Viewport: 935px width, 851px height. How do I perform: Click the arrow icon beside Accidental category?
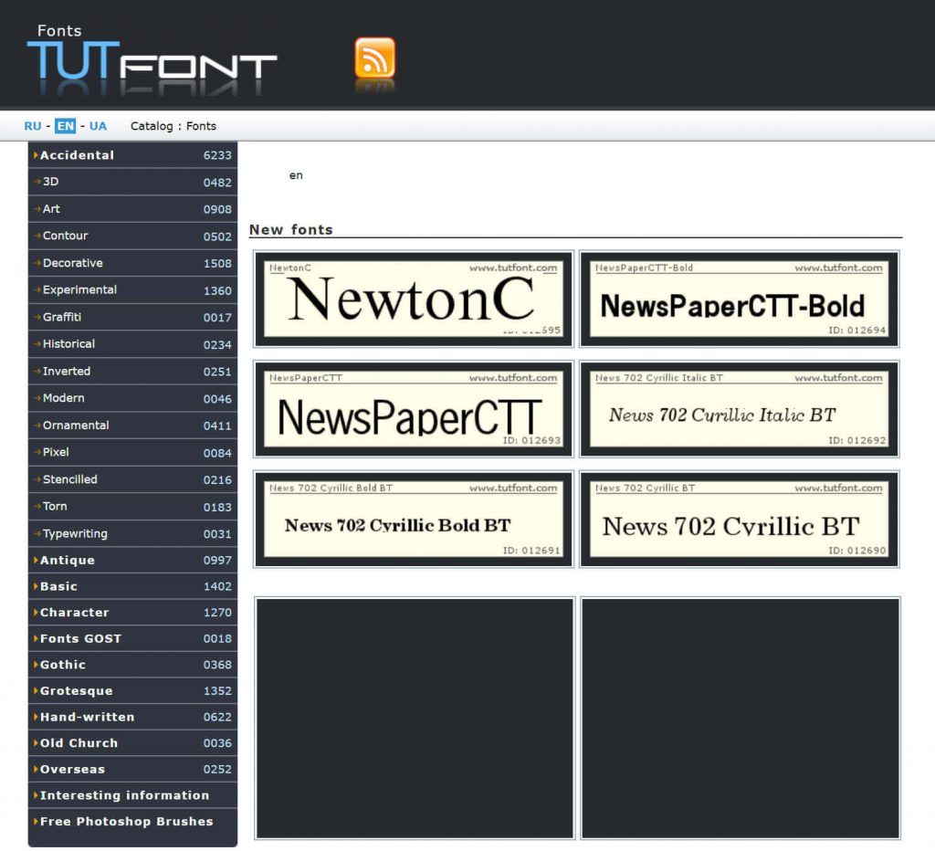click(37, 154)
